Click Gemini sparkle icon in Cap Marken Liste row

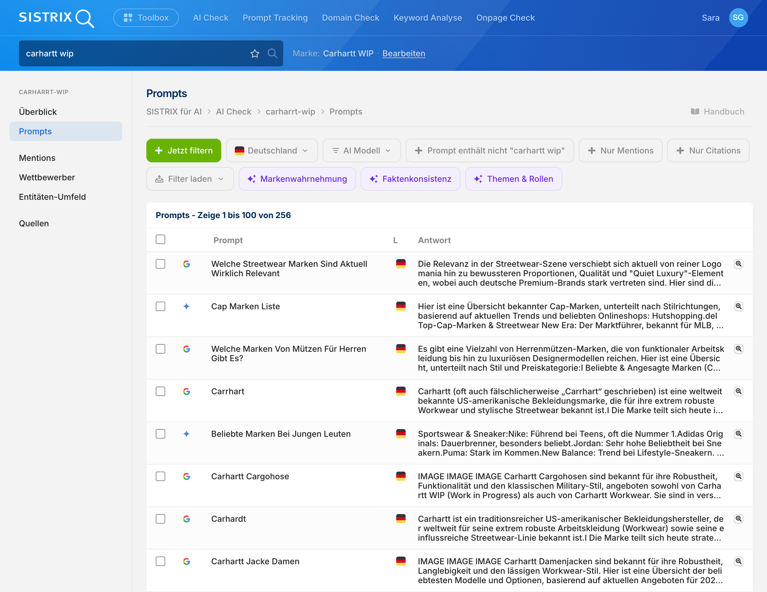(186, 306)
